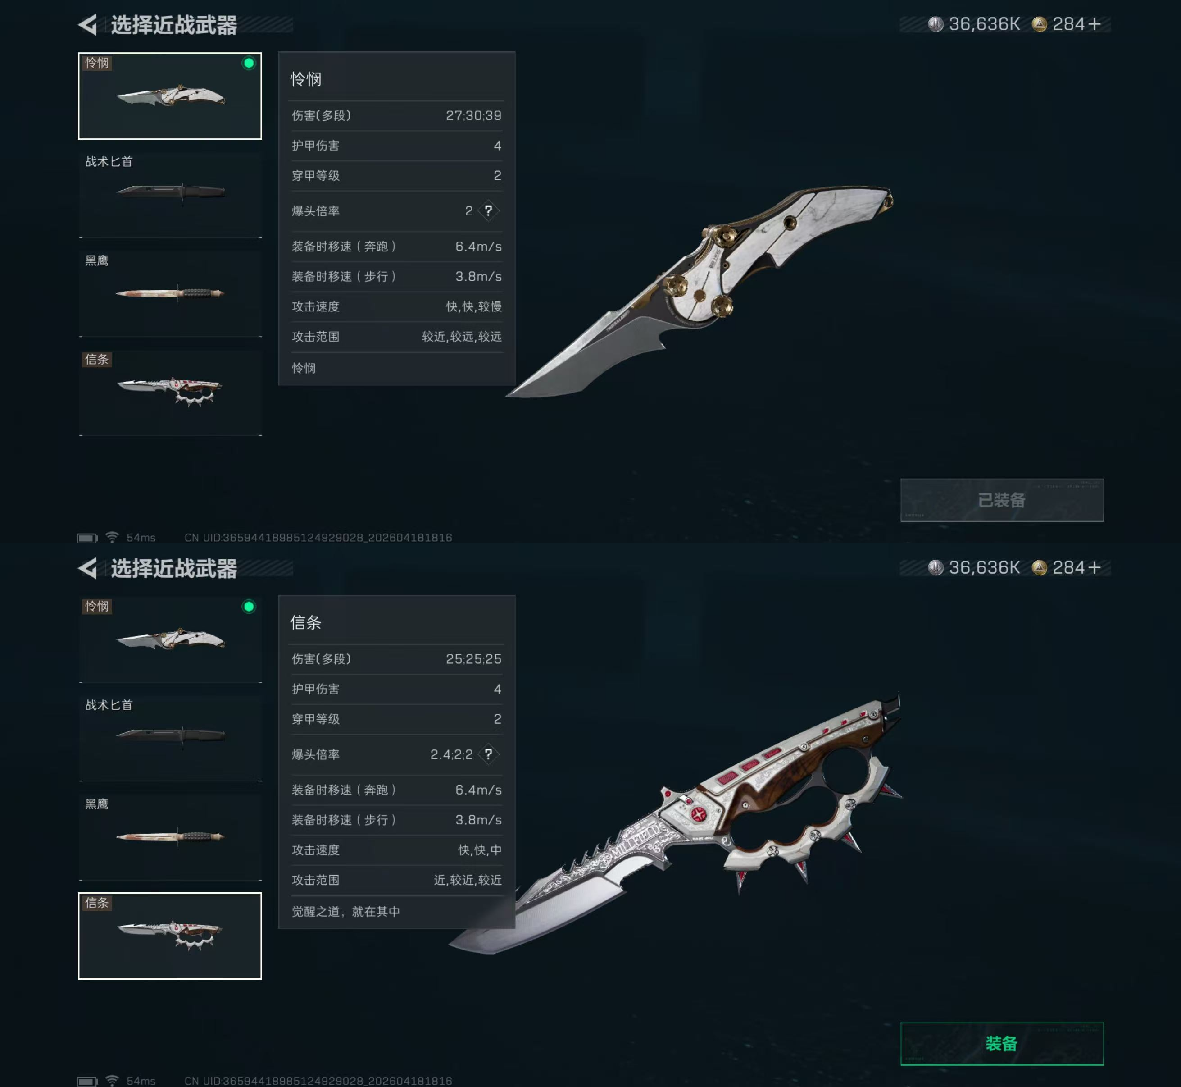Open headshot multiplier help icon for 怜悯
Screen dimensions: 1181x1087
click(x=488, y=210)
